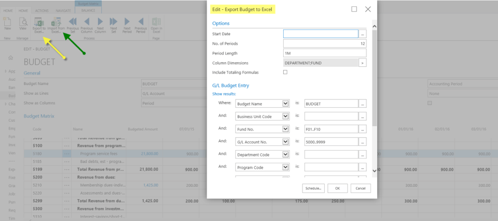Click the Open in Excel icon
498x221 pixels.
[x=156, y=23]
